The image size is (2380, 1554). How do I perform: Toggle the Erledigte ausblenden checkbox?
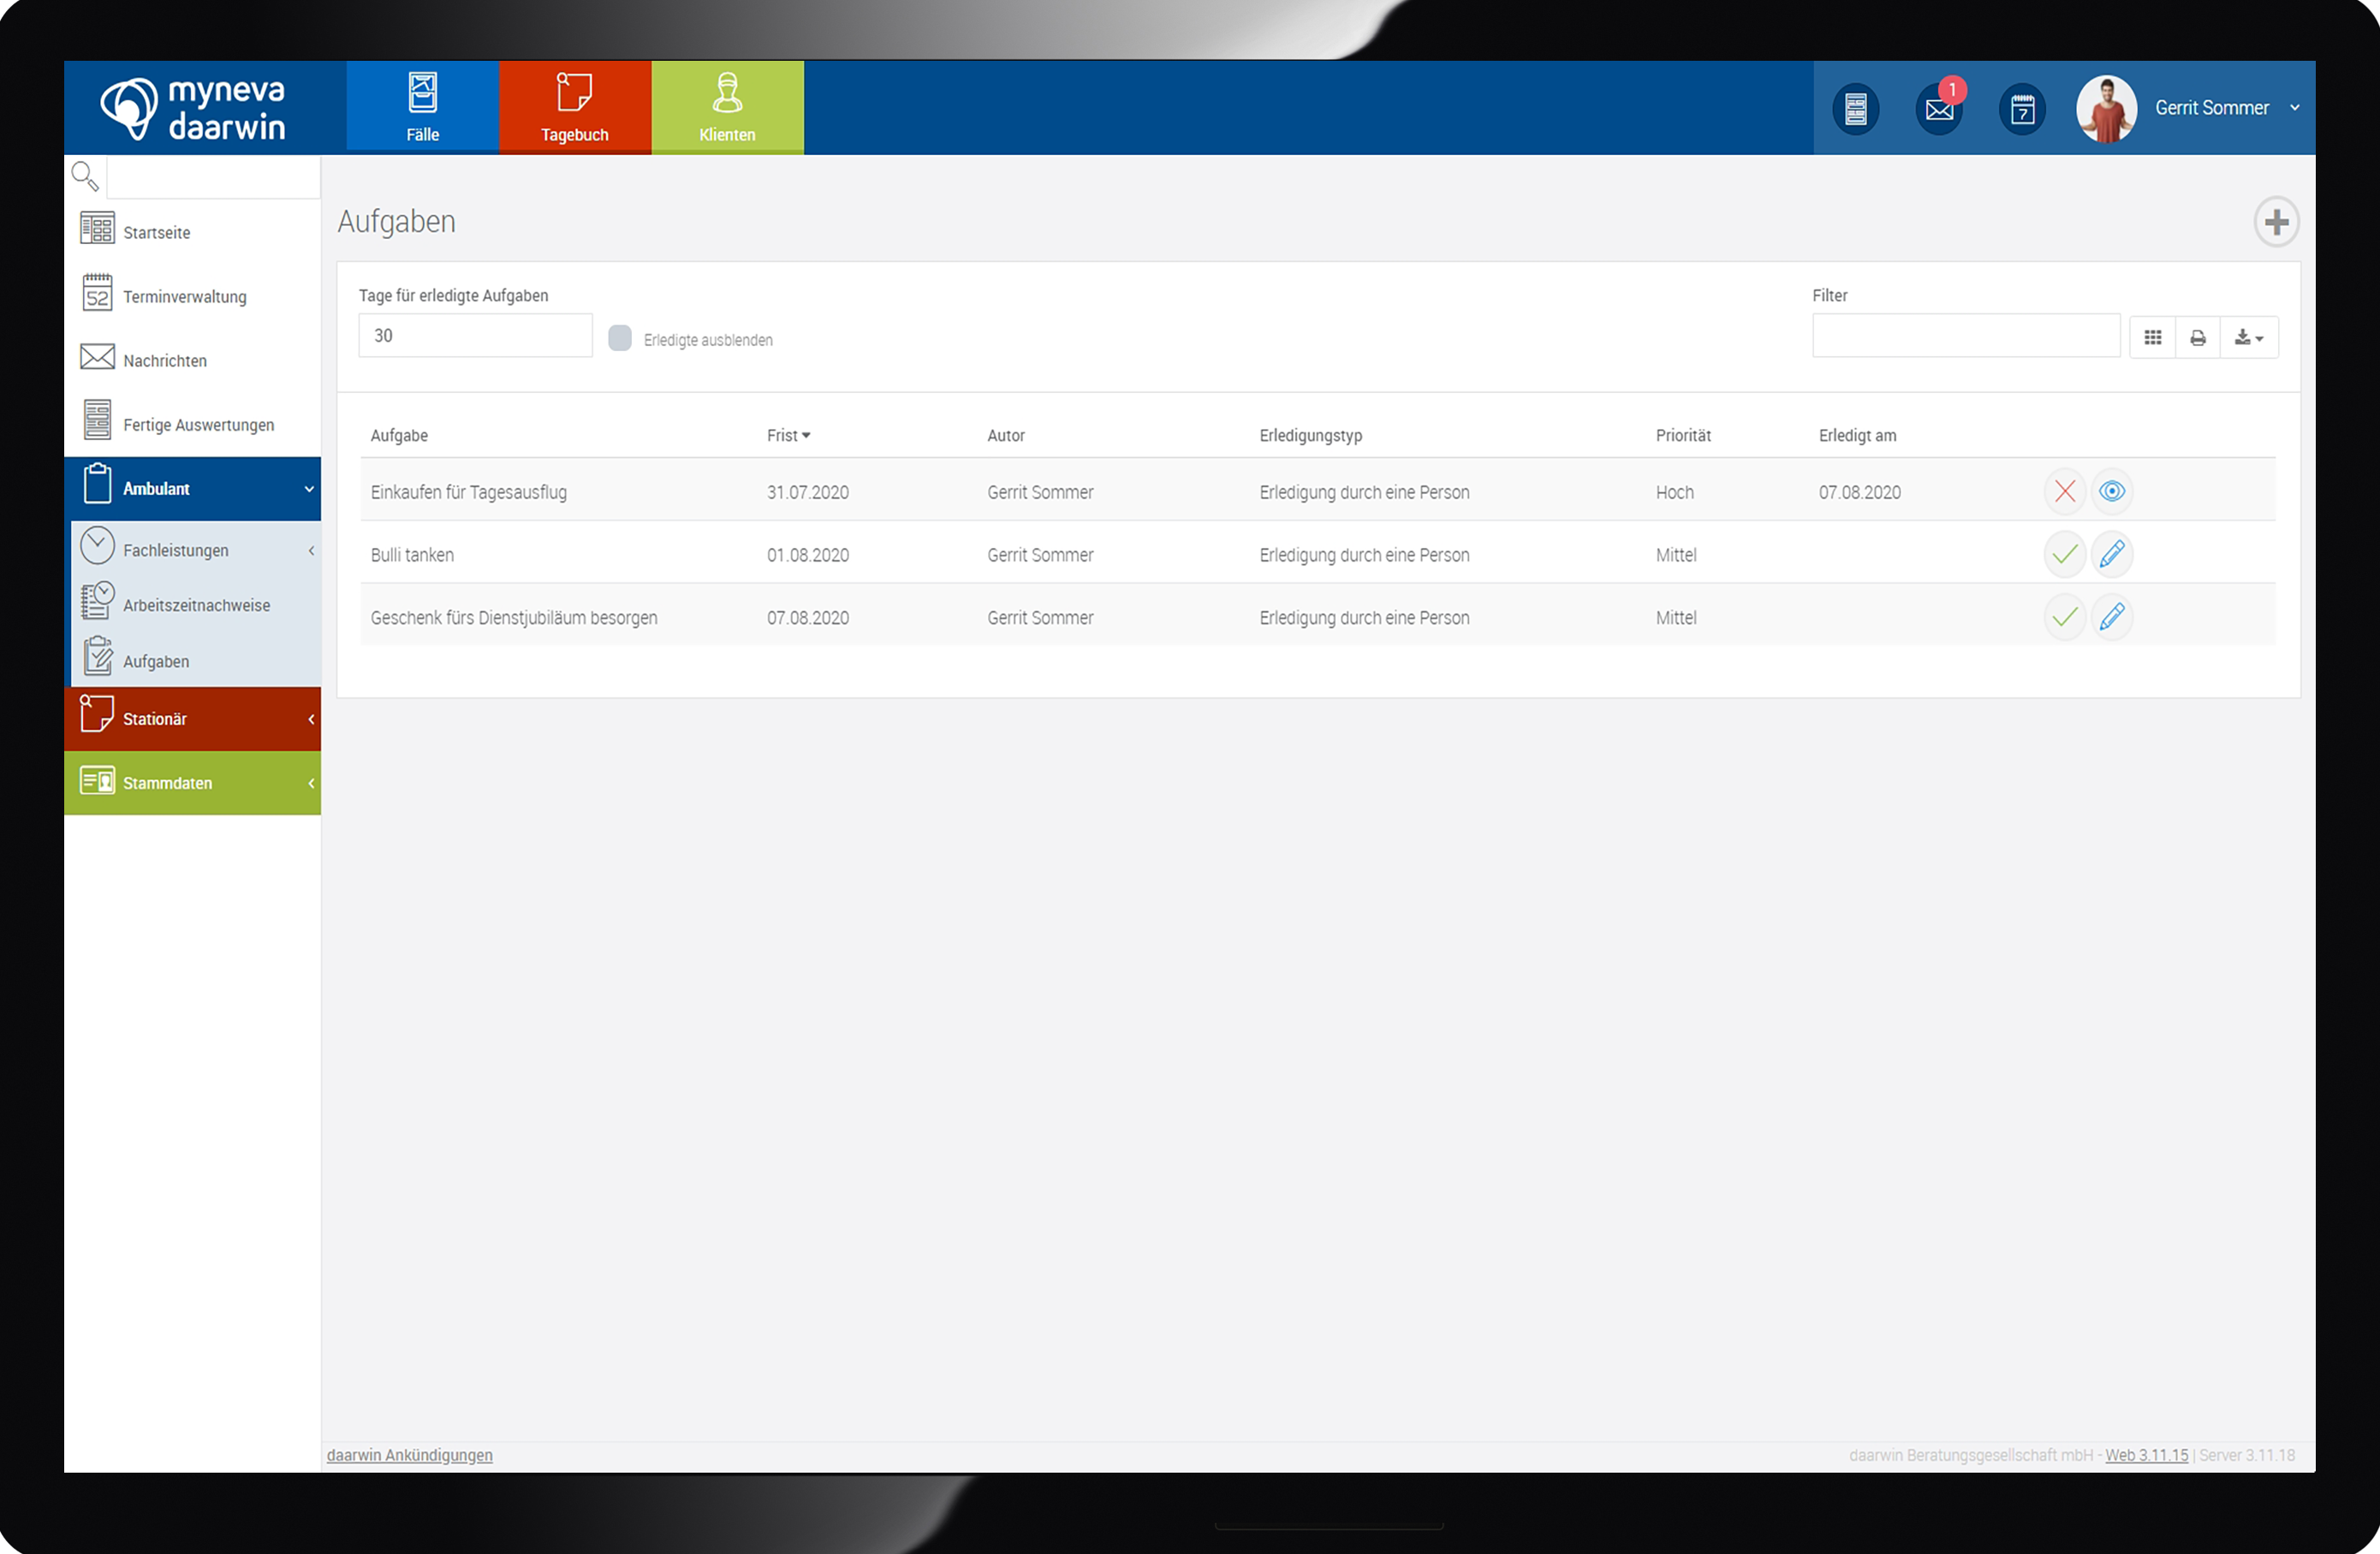(620, 338)
